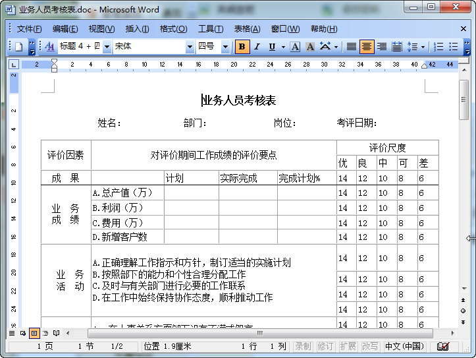Click the horizontal scrollbar thumb

point(260,333)
